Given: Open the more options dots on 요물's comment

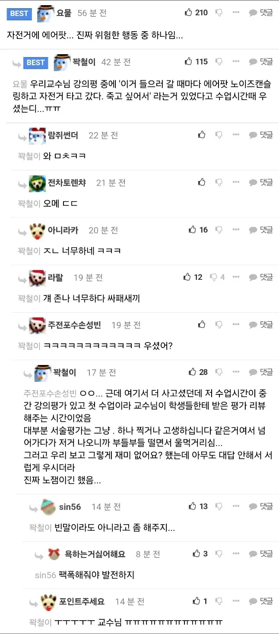Looking at the screenshot, I should point(236,13).
